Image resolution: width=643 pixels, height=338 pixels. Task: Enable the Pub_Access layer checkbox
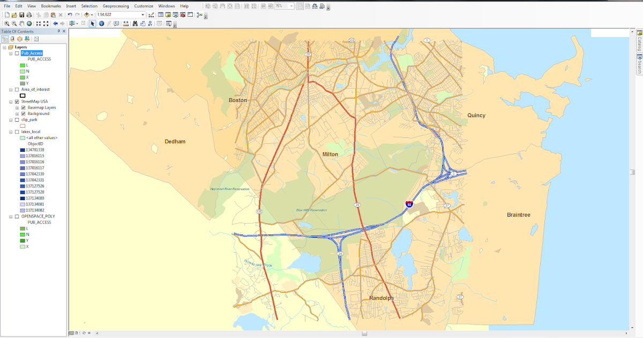click(x=17, y=53)
